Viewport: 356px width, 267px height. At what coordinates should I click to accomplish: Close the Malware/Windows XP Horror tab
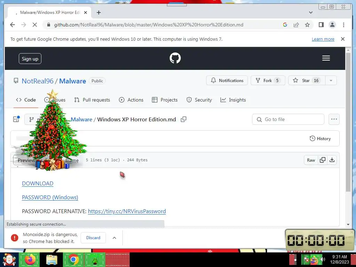coord(86,13)
